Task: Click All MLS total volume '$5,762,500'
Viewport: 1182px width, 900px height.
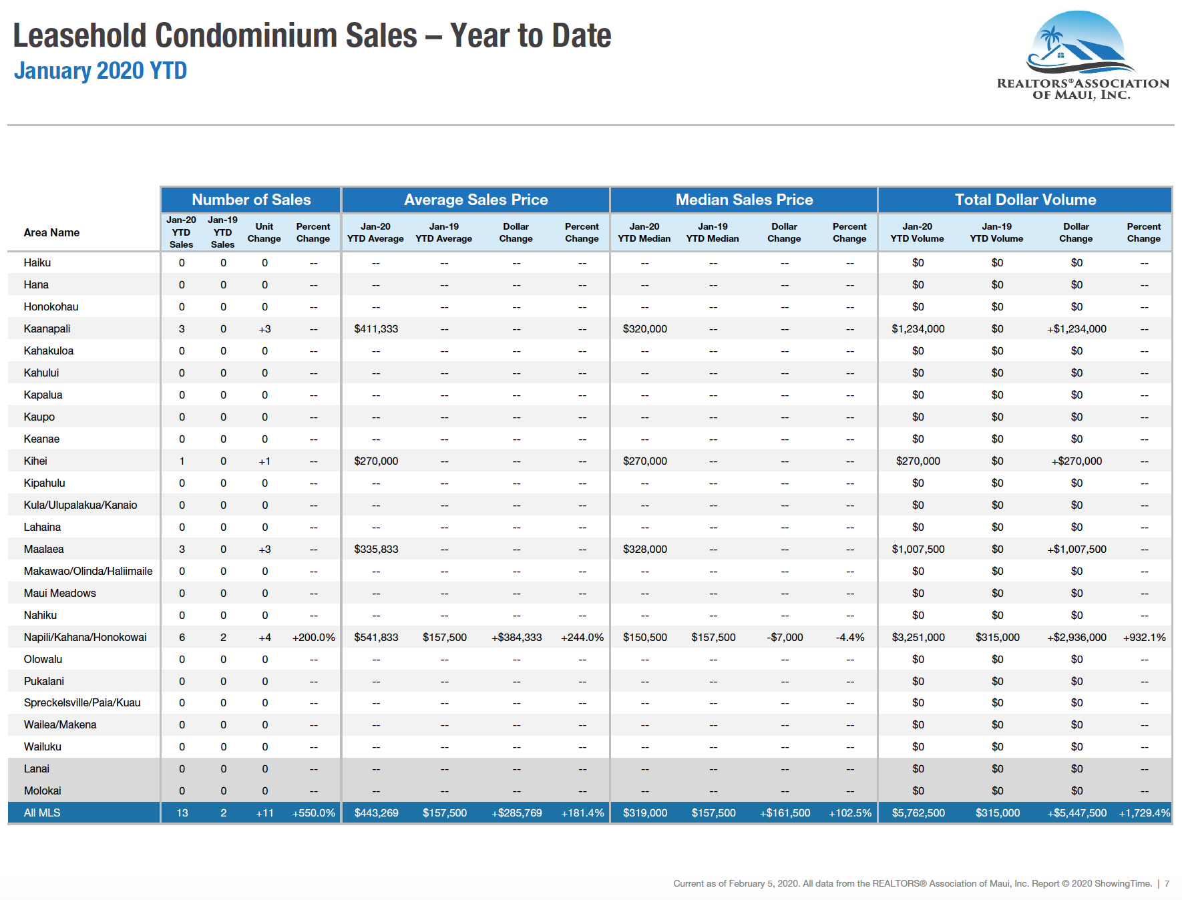Action: point(918,813)
